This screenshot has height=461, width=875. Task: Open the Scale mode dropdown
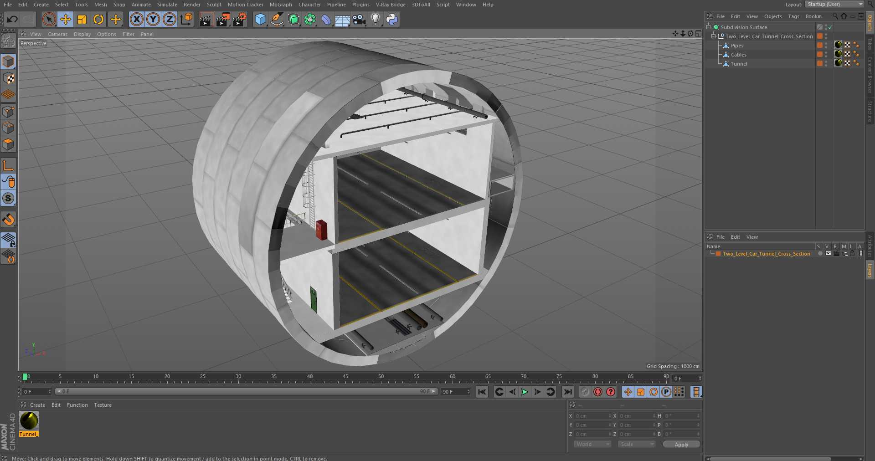click(637, 444)
